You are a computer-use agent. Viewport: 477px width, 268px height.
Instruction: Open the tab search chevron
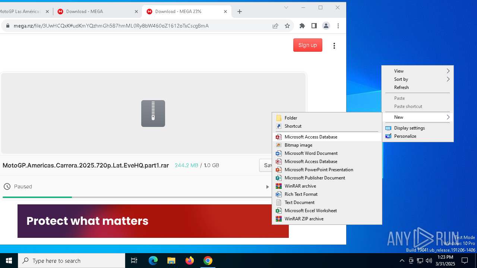[286, 7]
